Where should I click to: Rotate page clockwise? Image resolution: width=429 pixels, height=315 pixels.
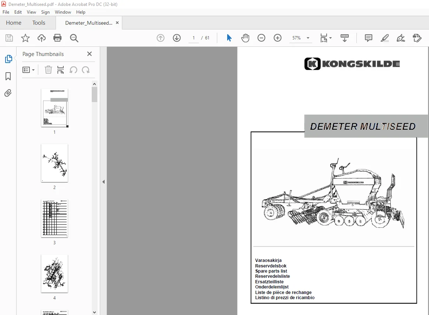[x=86, y=70]
